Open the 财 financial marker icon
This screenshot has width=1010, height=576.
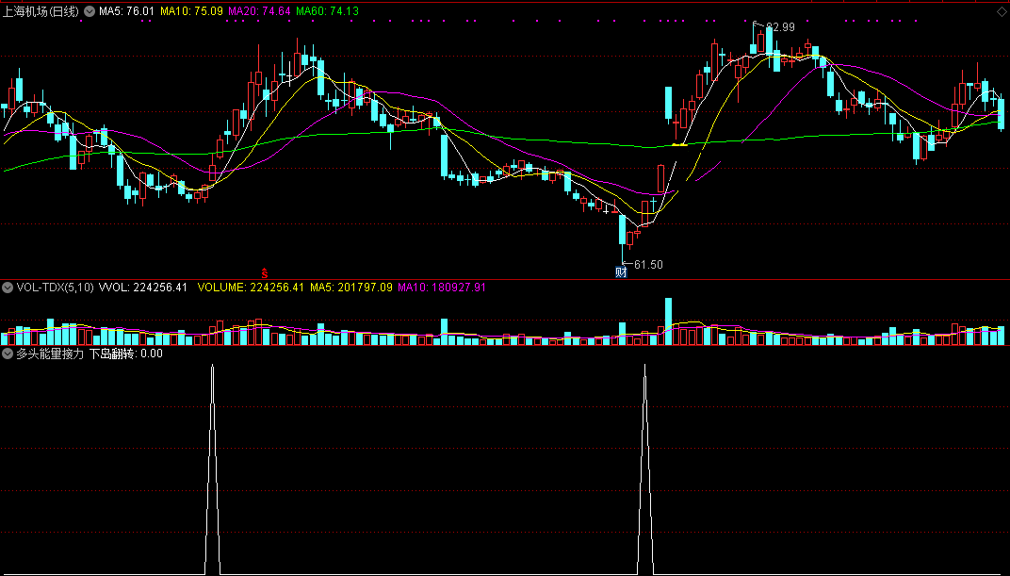(x=621, y=272)
